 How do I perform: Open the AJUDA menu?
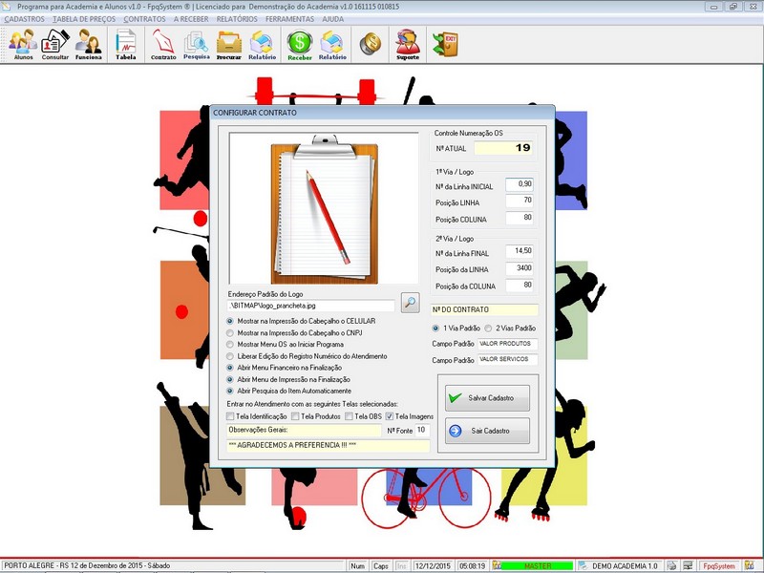(x=332, y=19)
